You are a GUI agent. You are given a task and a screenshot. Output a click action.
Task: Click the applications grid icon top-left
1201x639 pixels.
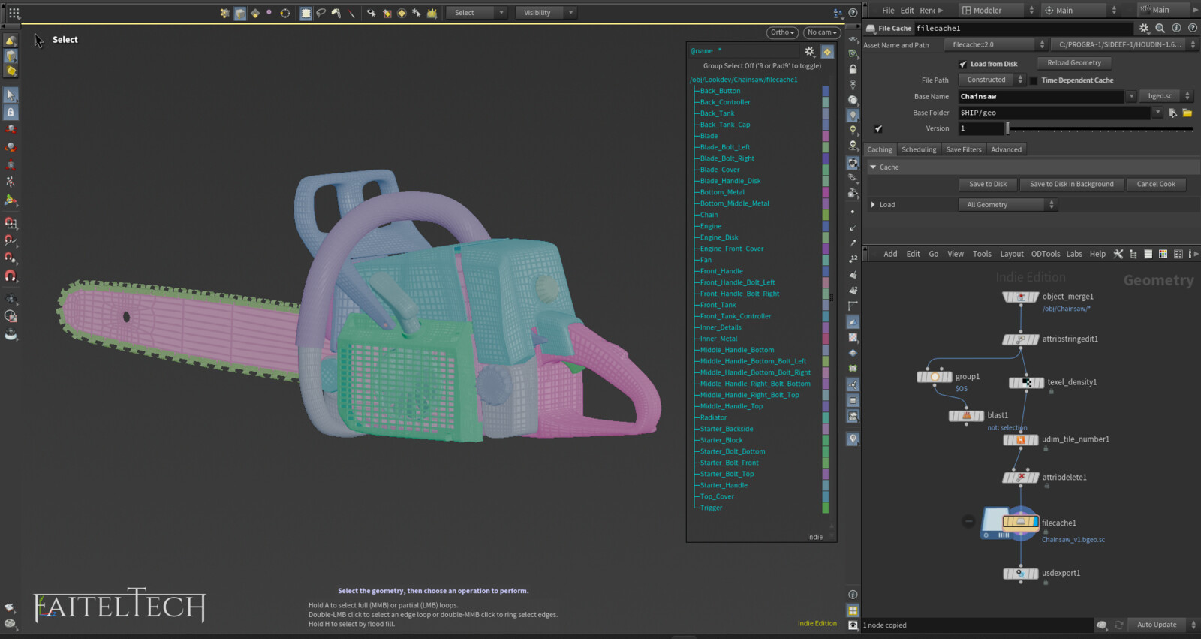tap(14, 13)
